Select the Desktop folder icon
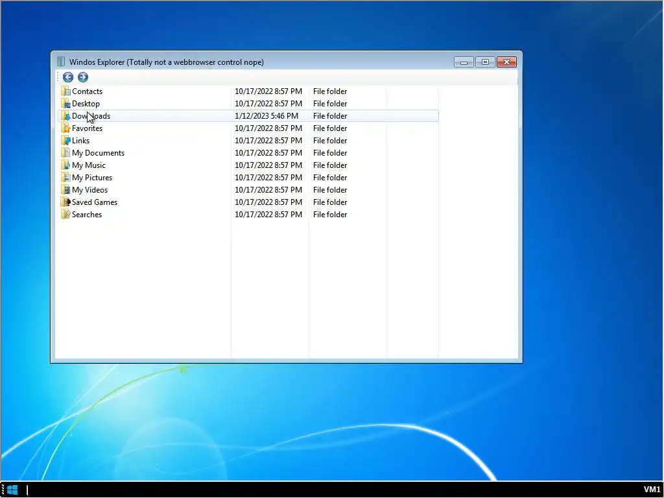Image resolution: width=664 pixels, height=498 pixels. pyautogui.click(x=65, y=103)
